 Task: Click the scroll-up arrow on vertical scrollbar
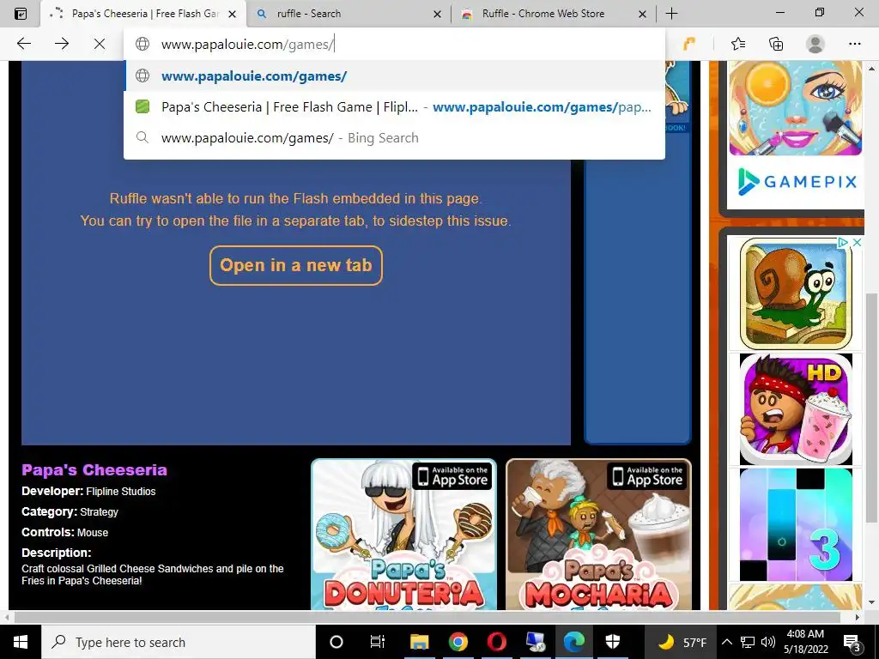click(x=872, y=69)
